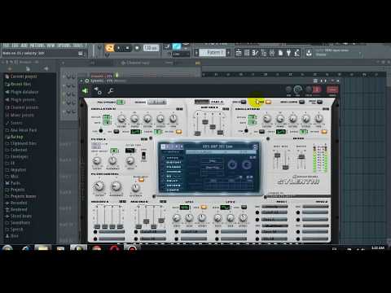Open the Speech folder
This screenshot has height=293, width=391.
[x=14, y=230]
